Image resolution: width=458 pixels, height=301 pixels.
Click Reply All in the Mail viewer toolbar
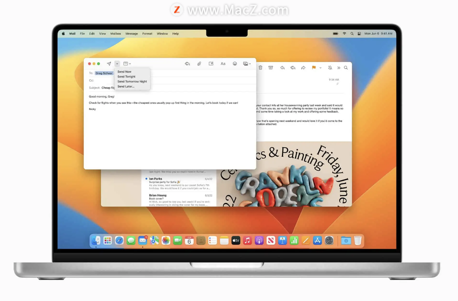pyautogui.click(x=293, y=68)
